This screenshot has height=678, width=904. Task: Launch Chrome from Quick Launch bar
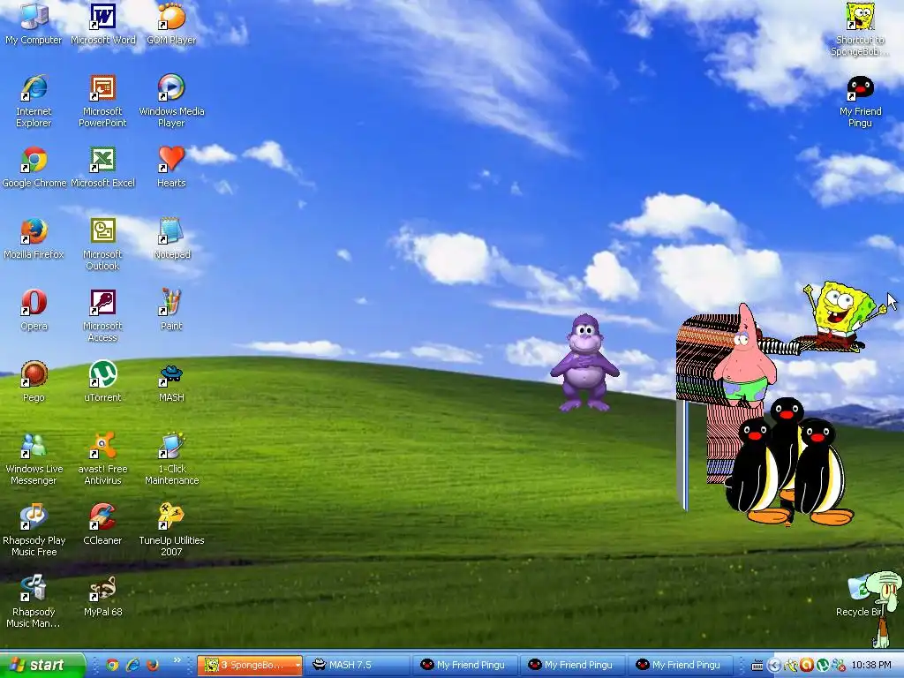112,665
